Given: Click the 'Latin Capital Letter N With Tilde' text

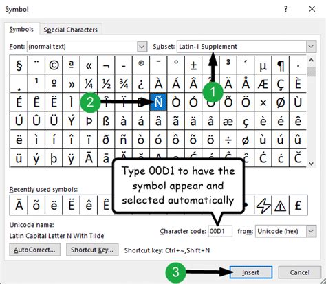Looking at the screenshot, I should (x=56, y=236).
